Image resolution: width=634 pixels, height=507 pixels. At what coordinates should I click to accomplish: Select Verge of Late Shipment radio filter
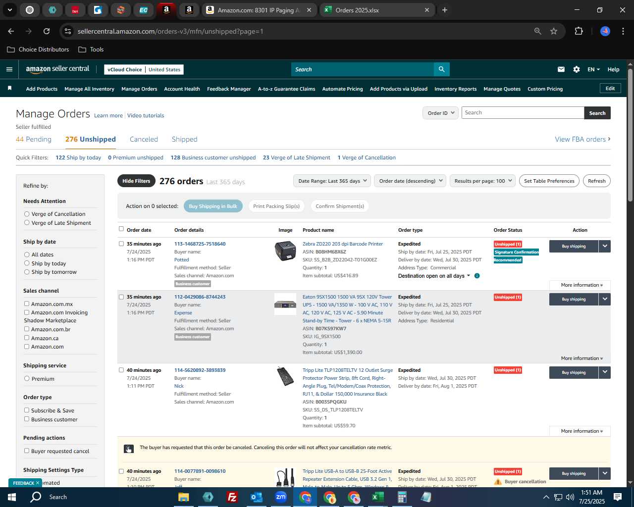(27, 223)
